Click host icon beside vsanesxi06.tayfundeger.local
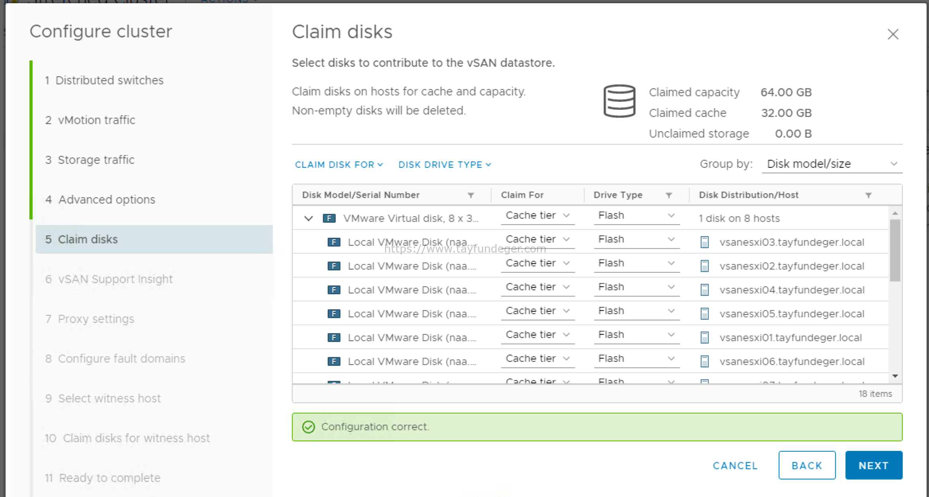The image size is (929, 497). (x=704, y=361)
